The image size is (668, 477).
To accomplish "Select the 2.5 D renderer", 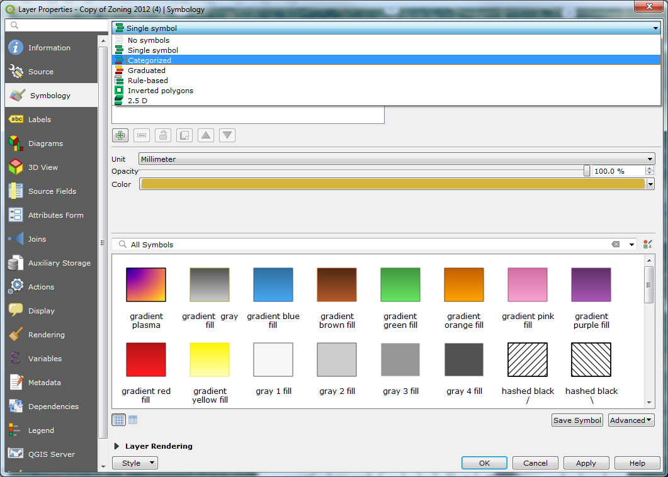I will (386, 101).
